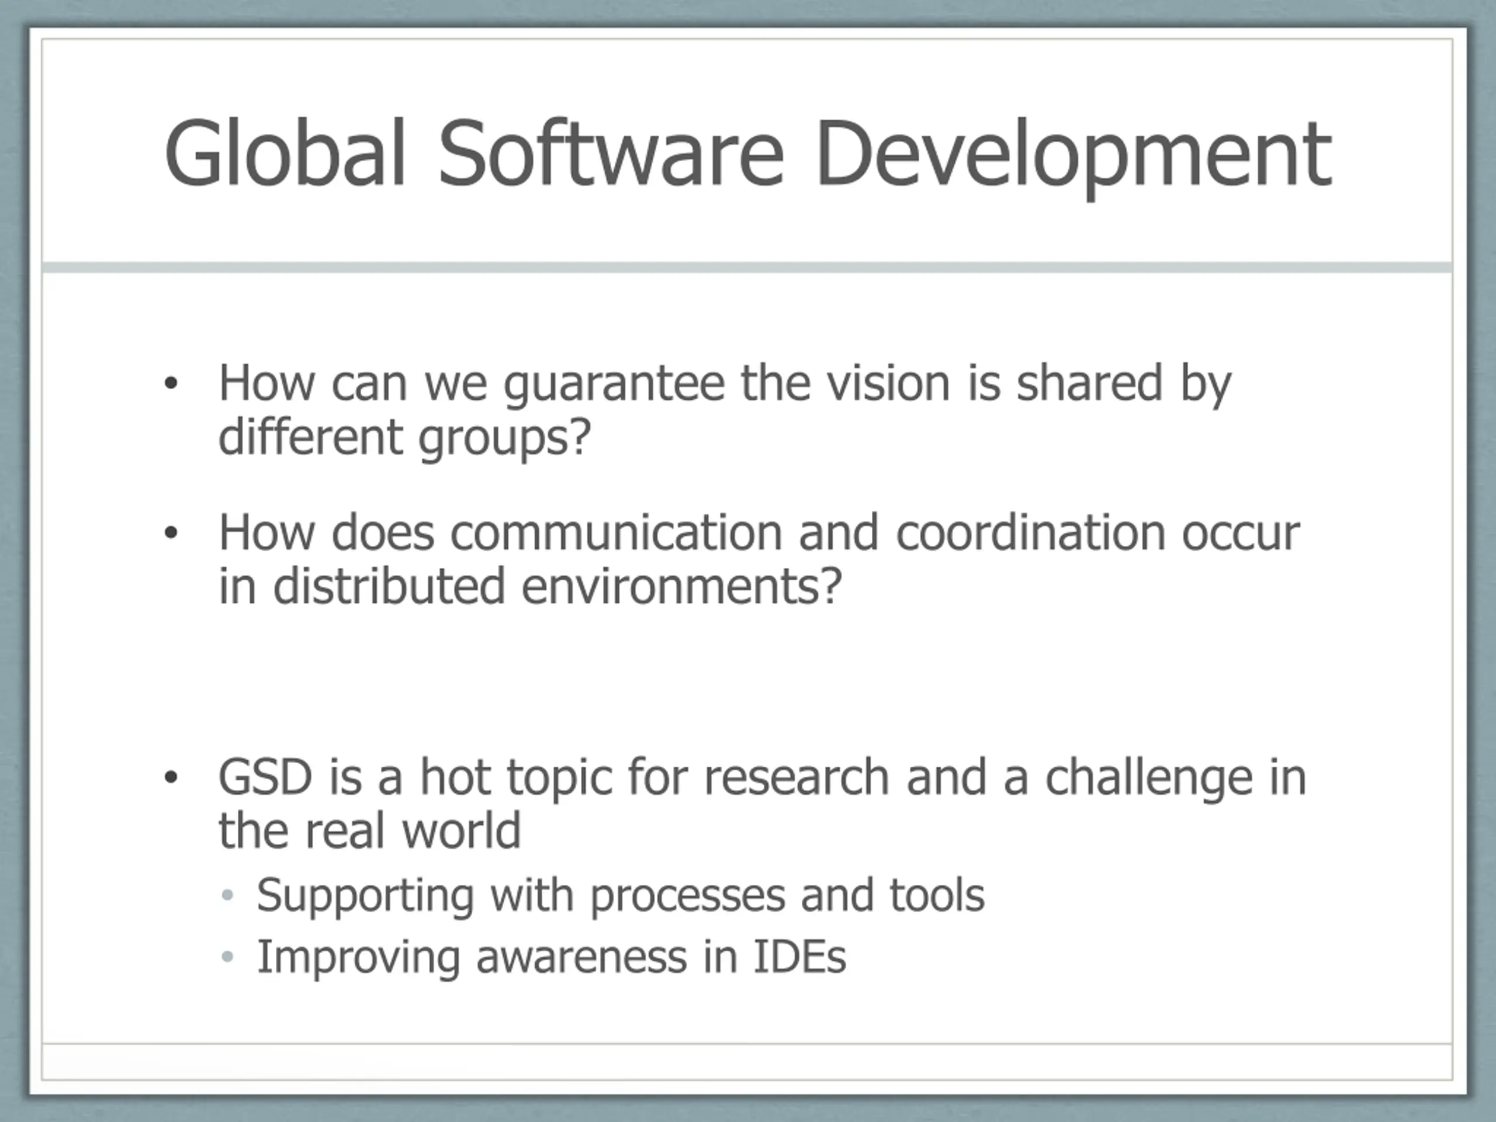Image resolution: width=1496 pixels, height=1122 pixels.
Task: Click the bullet 'GSD is a hot topic for research'
Action: [x=762, y=778]
